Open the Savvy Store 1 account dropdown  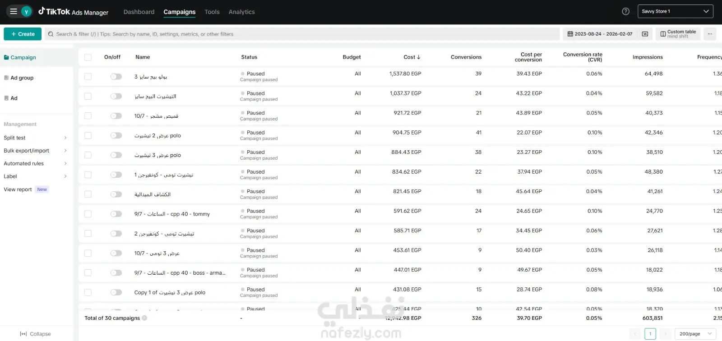[x=675, y=11]
